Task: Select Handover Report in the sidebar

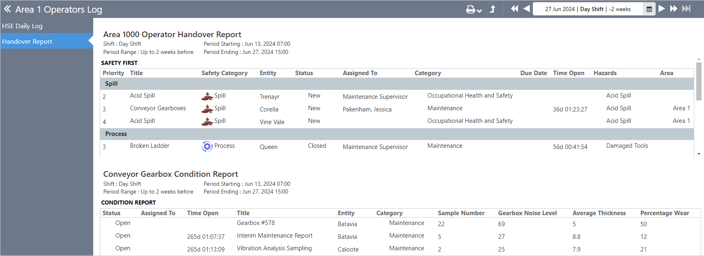Action: (27, 41)
